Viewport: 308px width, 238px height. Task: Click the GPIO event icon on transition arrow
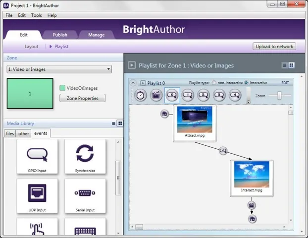click(223, 151)
